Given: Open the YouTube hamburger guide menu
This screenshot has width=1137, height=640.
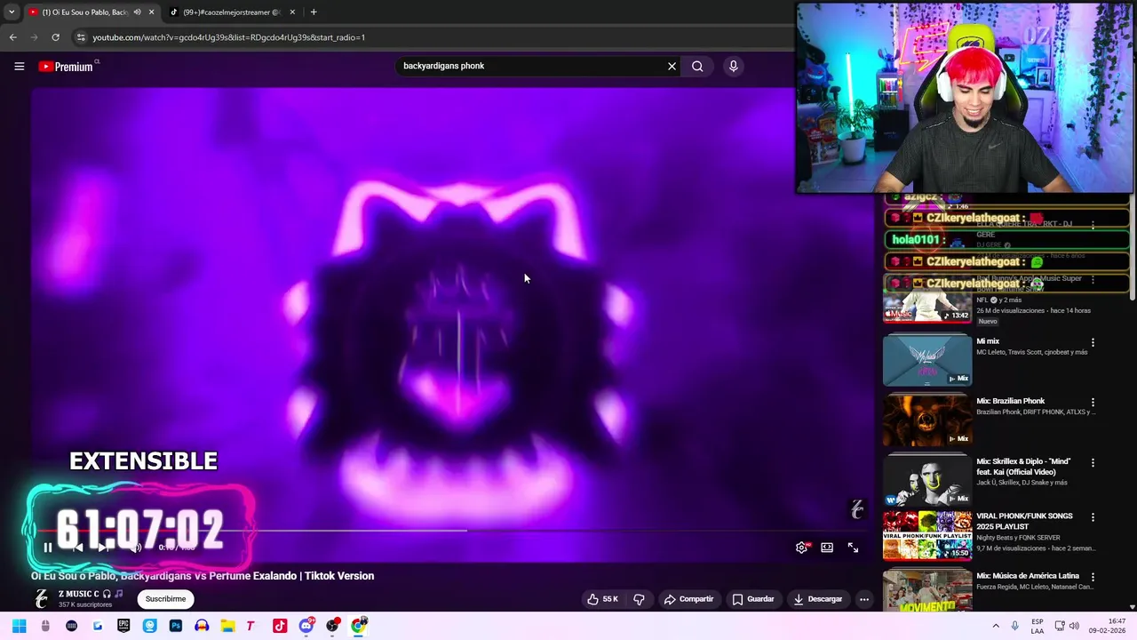Looking at the screenshot, I should pos(19,66).
